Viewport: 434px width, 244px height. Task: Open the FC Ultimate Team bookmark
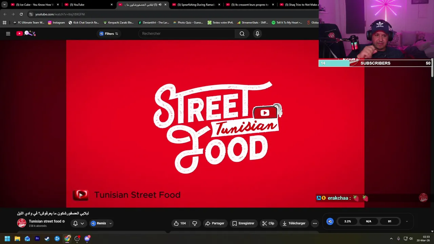click(28, 23)
